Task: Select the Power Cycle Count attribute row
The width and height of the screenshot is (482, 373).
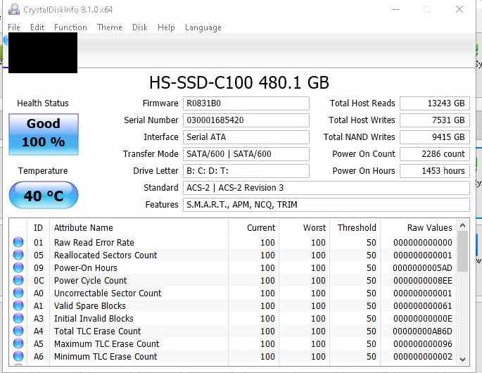Action: pos(234,280)
